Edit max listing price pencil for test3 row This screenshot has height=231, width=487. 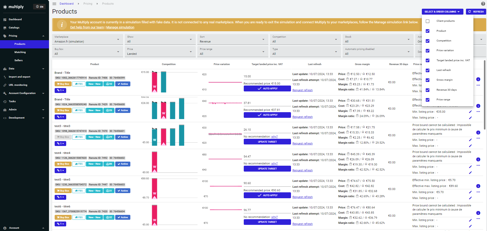coord(470,146)
